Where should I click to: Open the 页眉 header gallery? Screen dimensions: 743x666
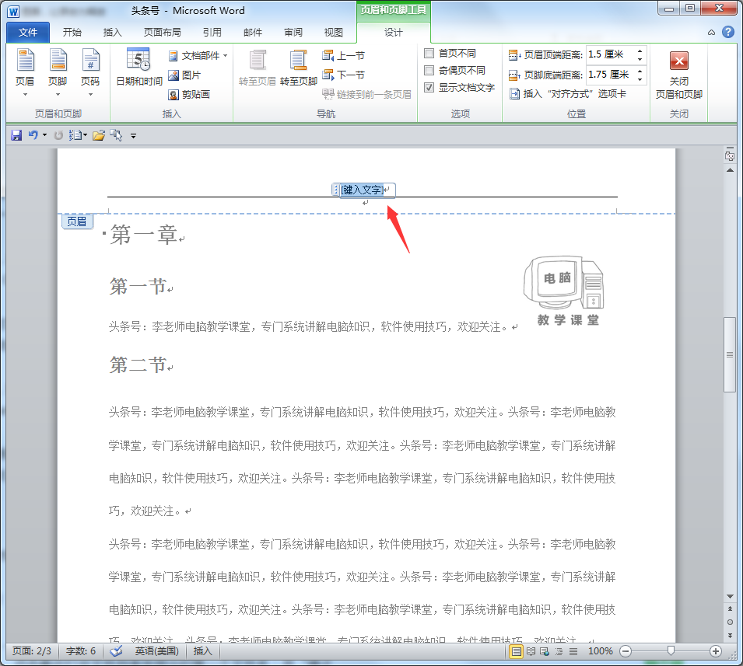pyautogui.click(x=25, y=72)
